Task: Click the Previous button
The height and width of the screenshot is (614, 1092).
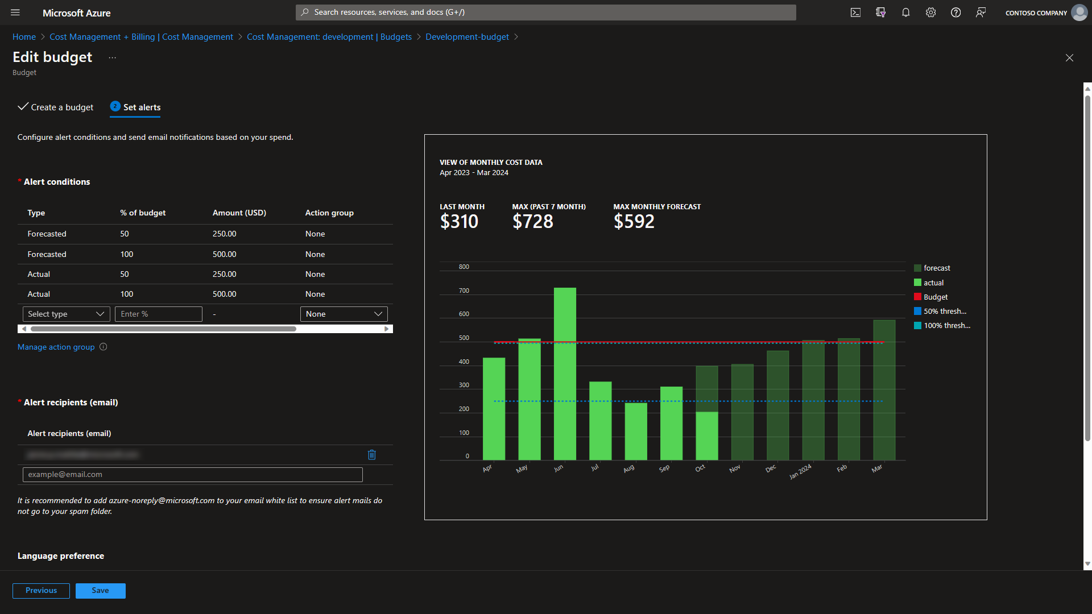Action: tap(41, 591)
